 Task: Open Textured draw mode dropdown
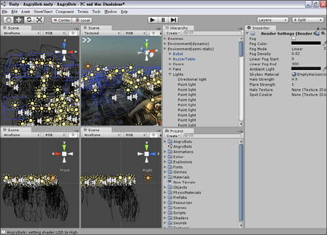click(101, 33)
